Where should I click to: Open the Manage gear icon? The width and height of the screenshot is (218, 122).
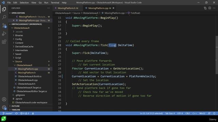tap(4, 107)
